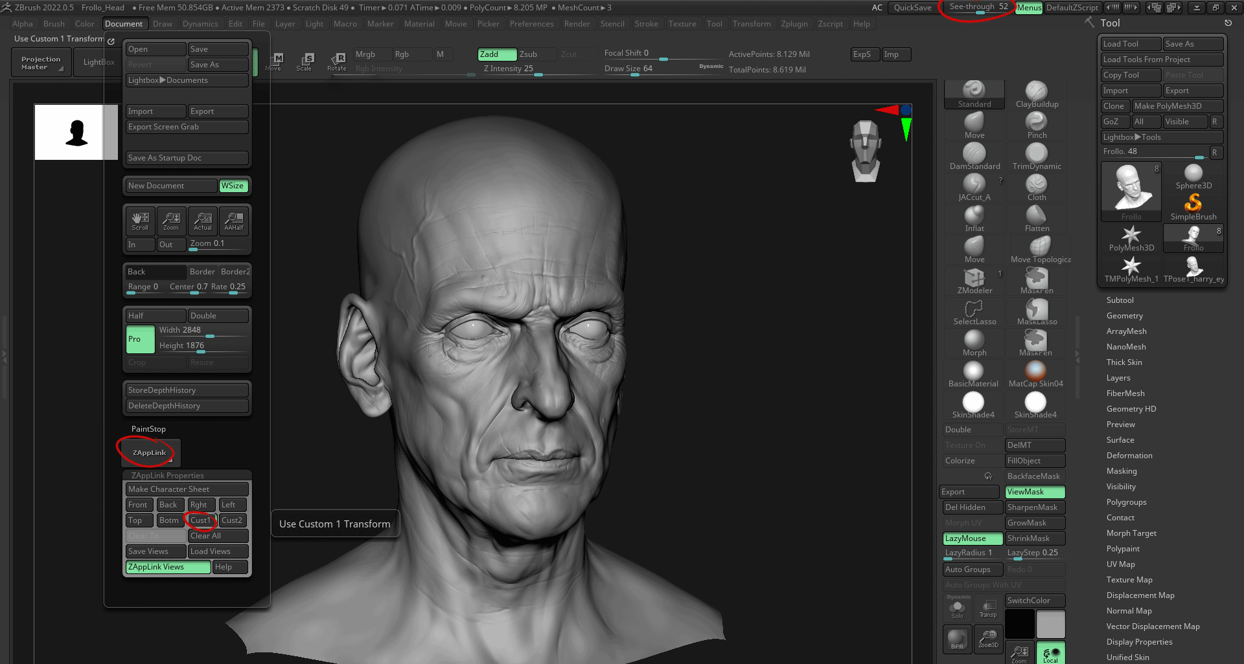Select the Standard brush
Viewport: 1244px width, 664px height.
(974, 93)
